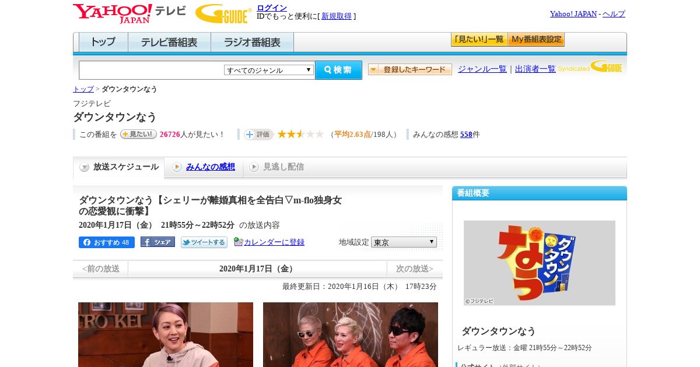Open the ヘルプ link

coord(614,13)
